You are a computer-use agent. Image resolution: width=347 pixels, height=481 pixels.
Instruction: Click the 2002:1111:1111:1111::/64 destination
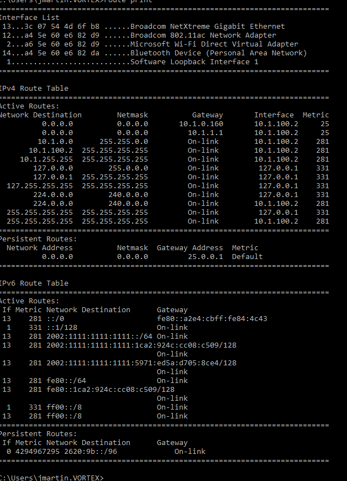[99, 337]
